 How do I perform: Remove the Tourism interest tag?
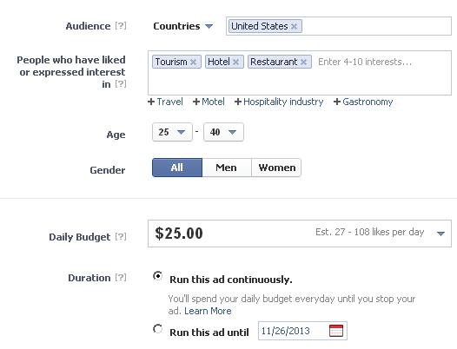point(193,62)
